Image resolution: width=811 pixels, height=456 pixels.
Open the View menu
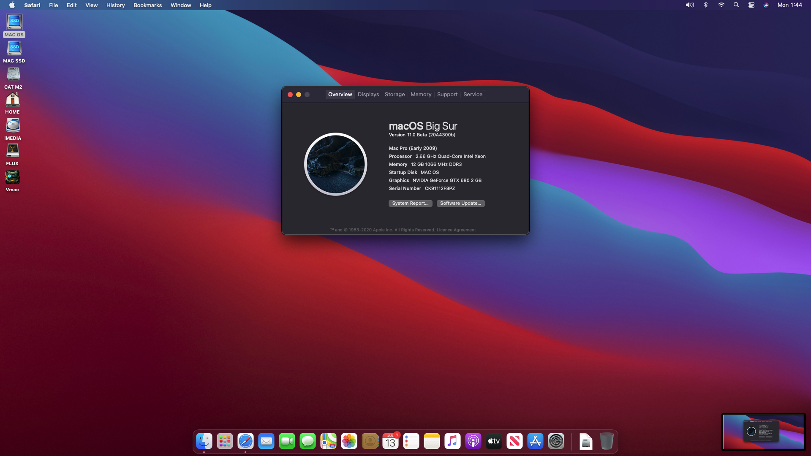[x=91, y=5]
